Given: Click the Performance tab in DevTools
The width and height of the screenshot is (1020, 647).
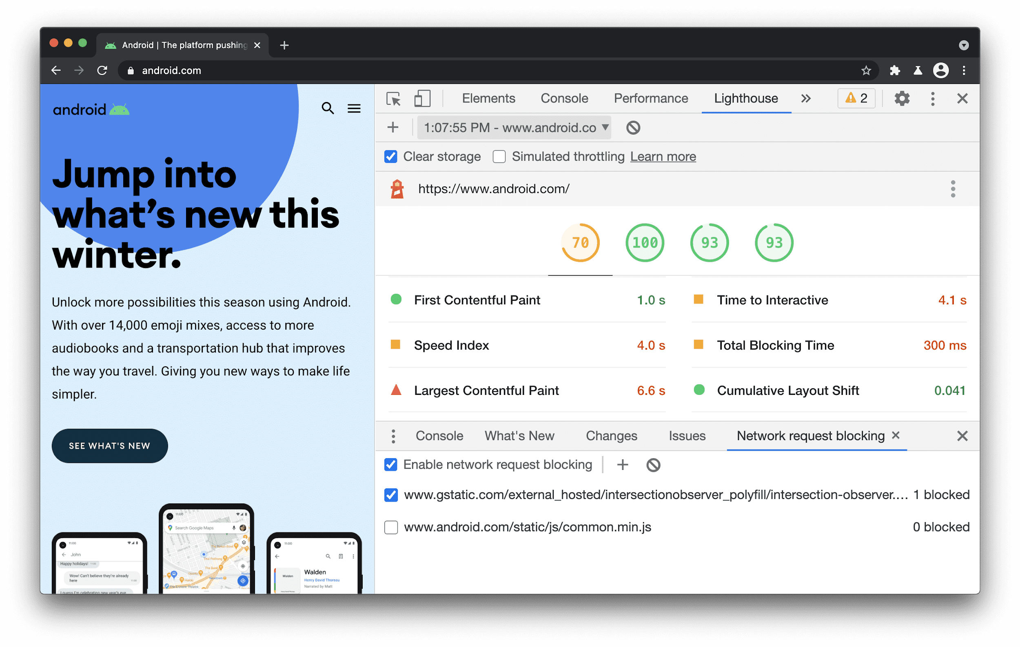Looking at the screenshot, I should pyautogui.click(x=650, y=97).
